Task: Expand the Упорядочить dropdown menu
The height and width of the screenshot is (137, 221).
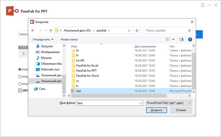Action: (43, 39)
